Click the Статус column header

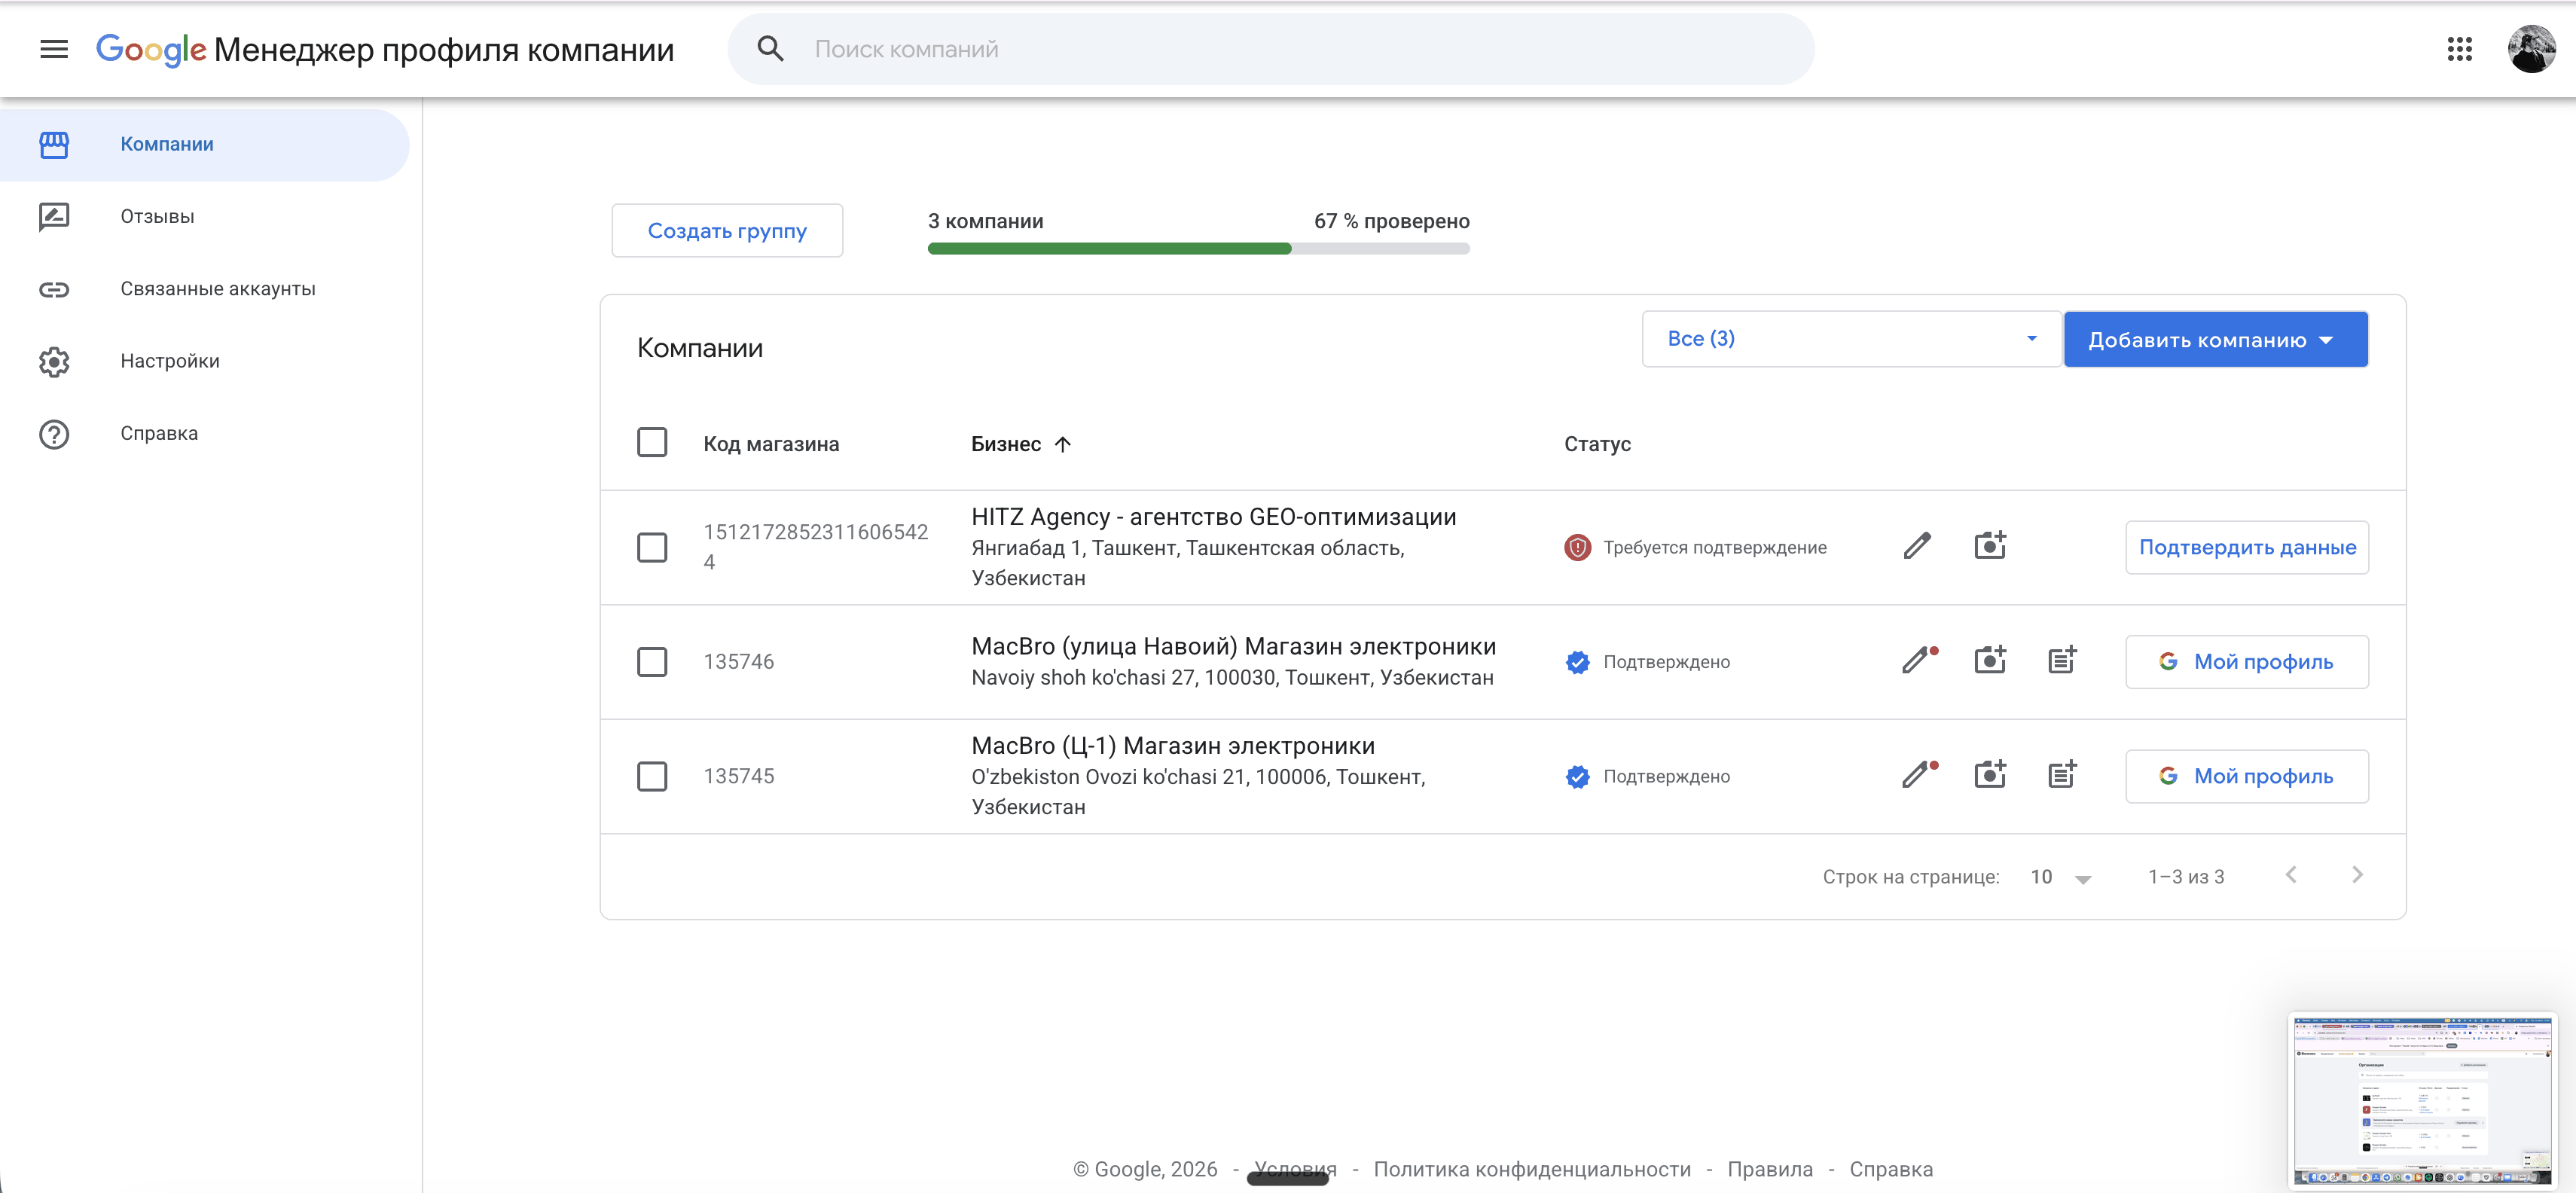[x=1597, y=444]
